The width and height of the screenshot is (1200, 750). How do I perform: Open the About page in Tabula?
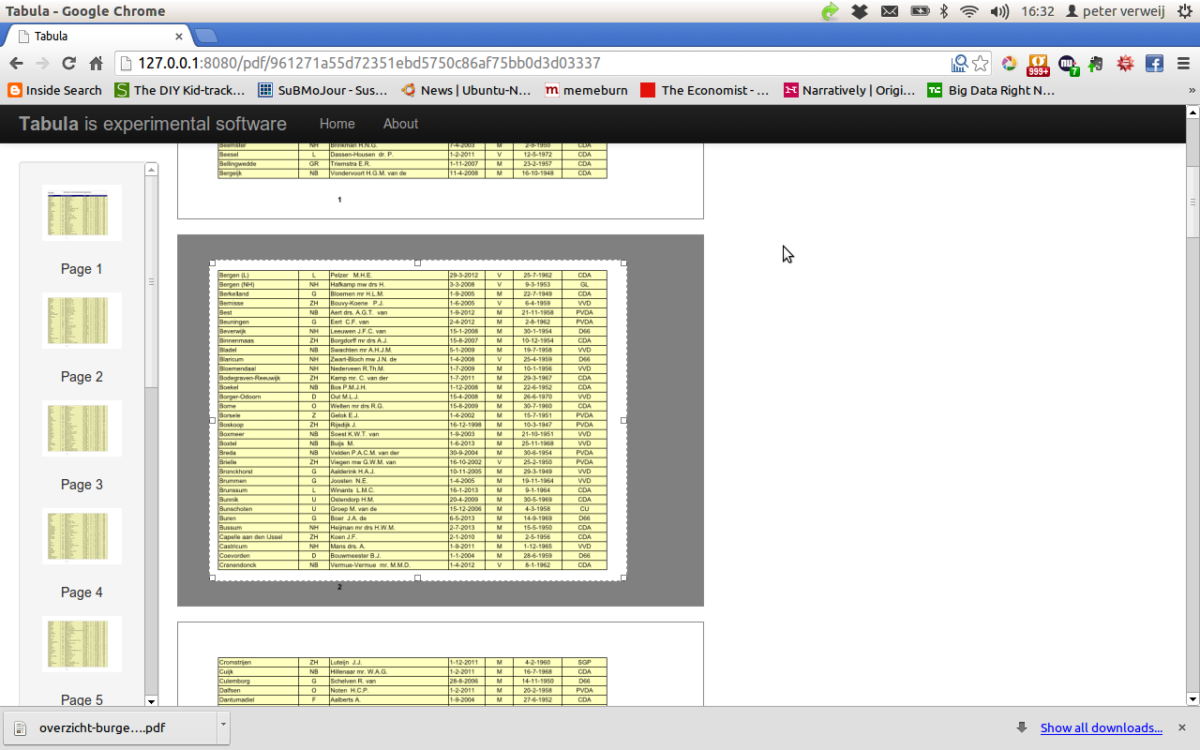[x=400, y=123]
